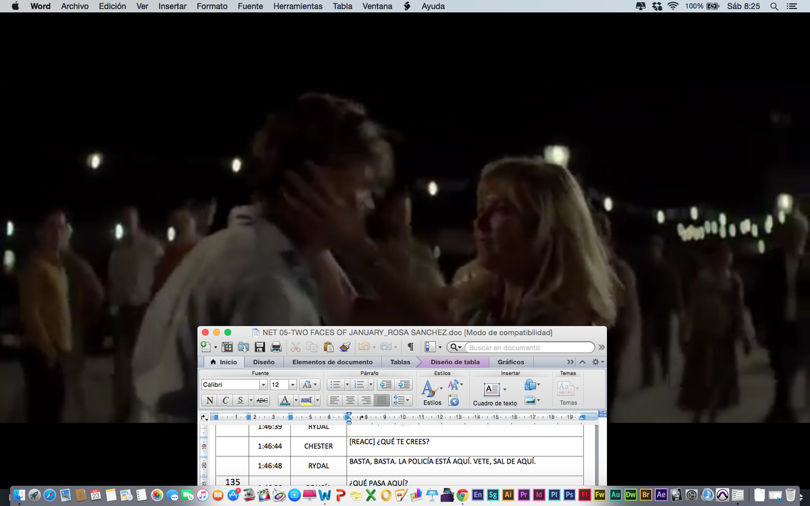Viewport: 810px width, 506px height.
Task: Click the decrease indent button
Action: point(385,385)
